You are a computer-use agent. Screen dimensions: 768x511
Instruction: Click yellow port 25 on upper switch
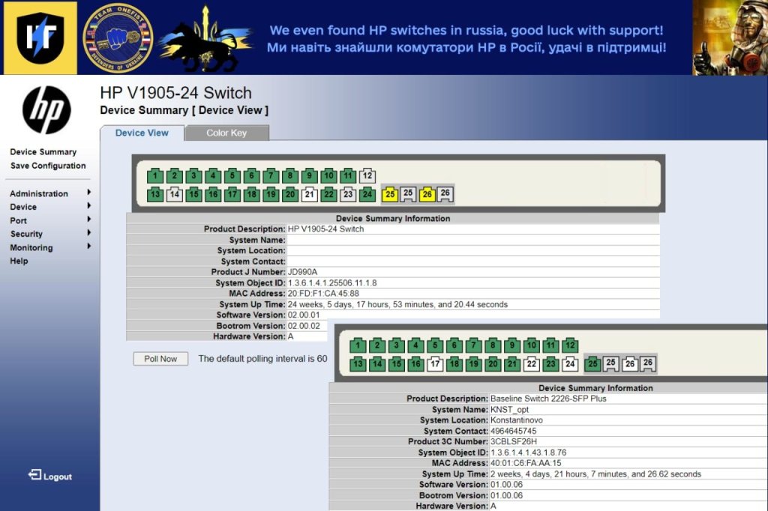pyautogui.click(x=390, y=195)
